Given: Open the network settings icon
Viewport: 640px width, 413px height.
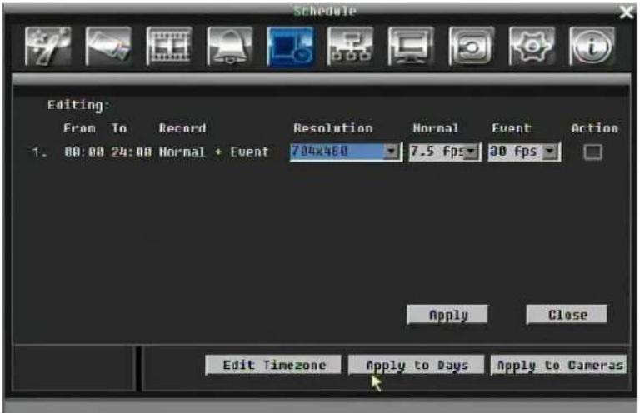Looking at the screenshot, I should 350,47.
